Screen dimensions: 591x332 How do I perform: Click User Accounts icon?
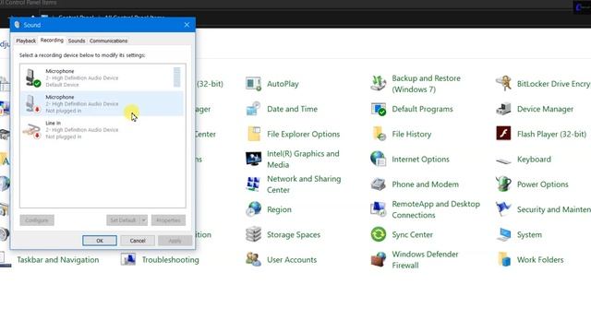(x=253, y=259)
